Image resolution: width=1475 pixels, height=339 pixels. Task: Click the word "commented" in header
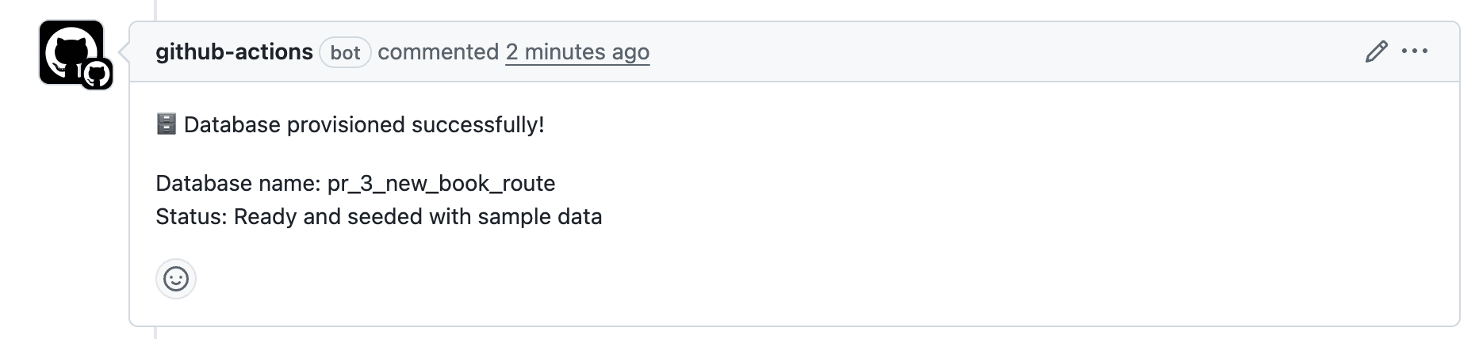tap(438, 52)
